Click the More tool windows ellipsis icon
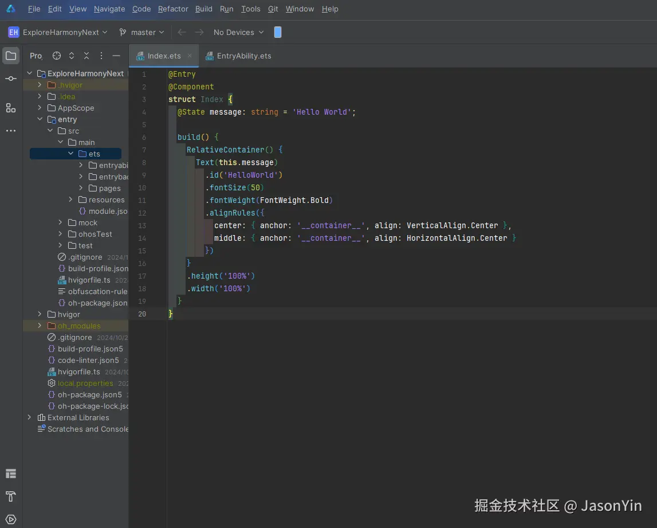The height and width of the screenshot is (528, 657). pyautogui.click(x=11, y=131)
